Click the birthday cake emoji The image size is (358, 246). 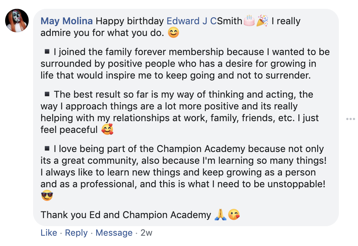[249, 21]
